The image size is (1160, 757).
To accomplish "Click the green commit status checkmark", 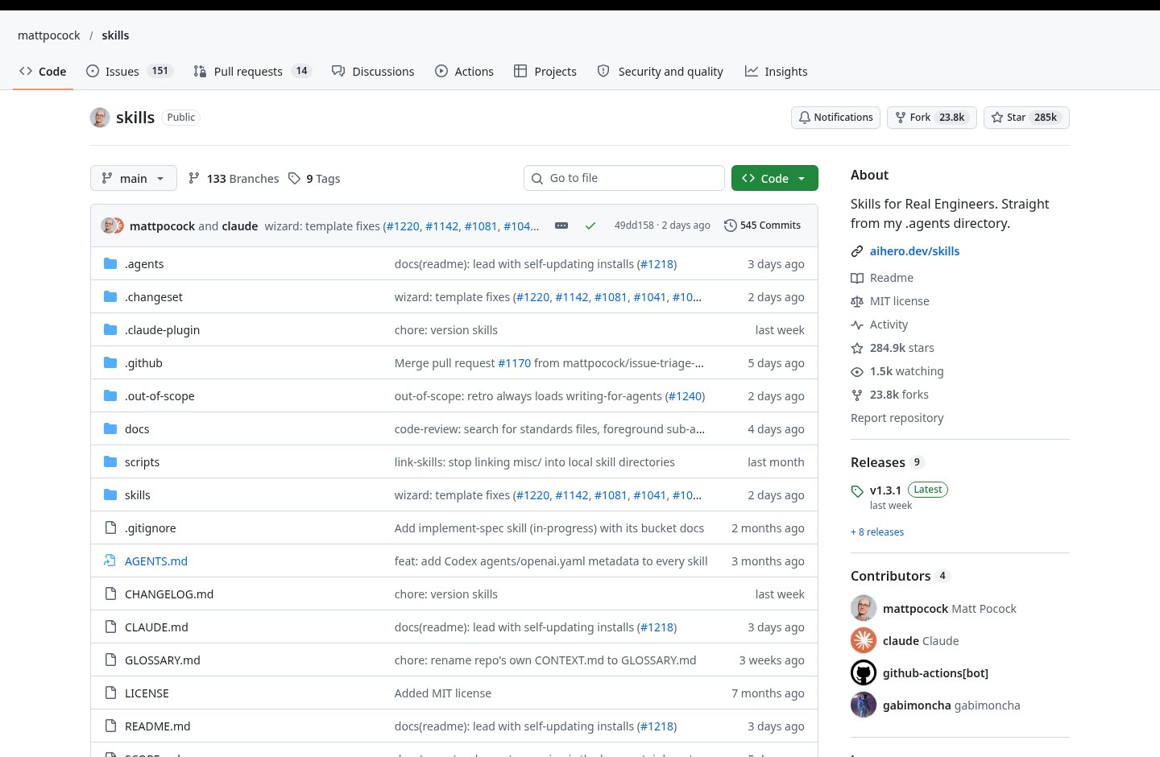I will (590, 225).
